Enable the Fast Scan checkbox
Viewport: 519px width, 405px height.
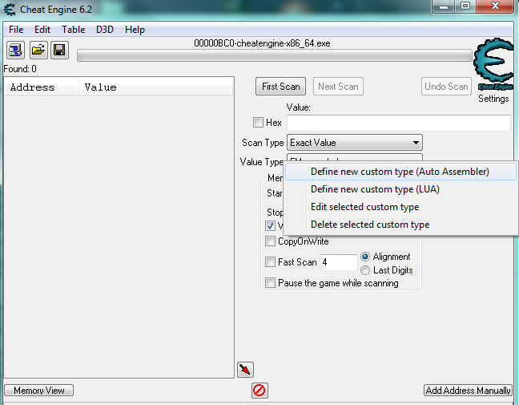click(x=270, y=261)
